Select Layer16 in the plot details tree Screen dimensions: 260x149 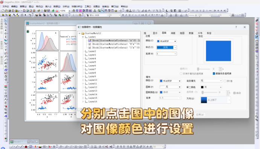(93, 102)
